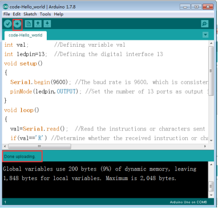The image size is (218, 208).
Task: Create a new sketch with the New icon
Action: [x=29, y=24]
